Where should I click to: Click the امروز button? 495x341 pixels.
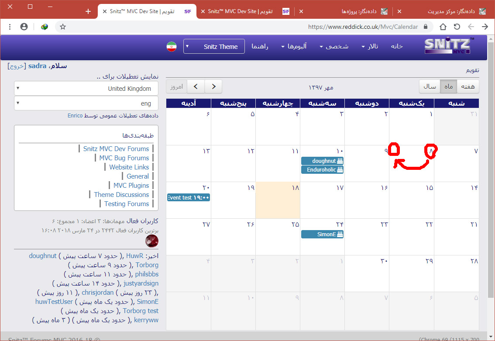coord(176,86)
